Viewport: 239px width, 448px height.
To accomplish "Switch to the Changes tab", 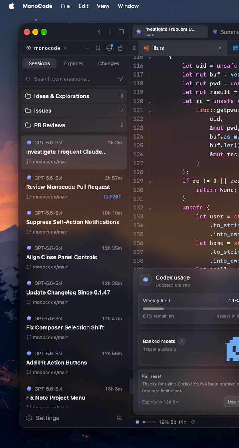I will coord(109,63).
